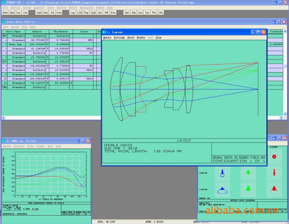This screenshot has height=224, width=289.
Task: Show the ray fan with Ray button
Action: pyautogui.click(x=86, y=12)
